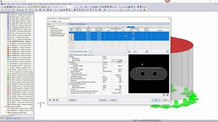Image resolution: width=218 pixels, height=122 pixels.
Task: Click the punching preview graphic
Action: 149,74
